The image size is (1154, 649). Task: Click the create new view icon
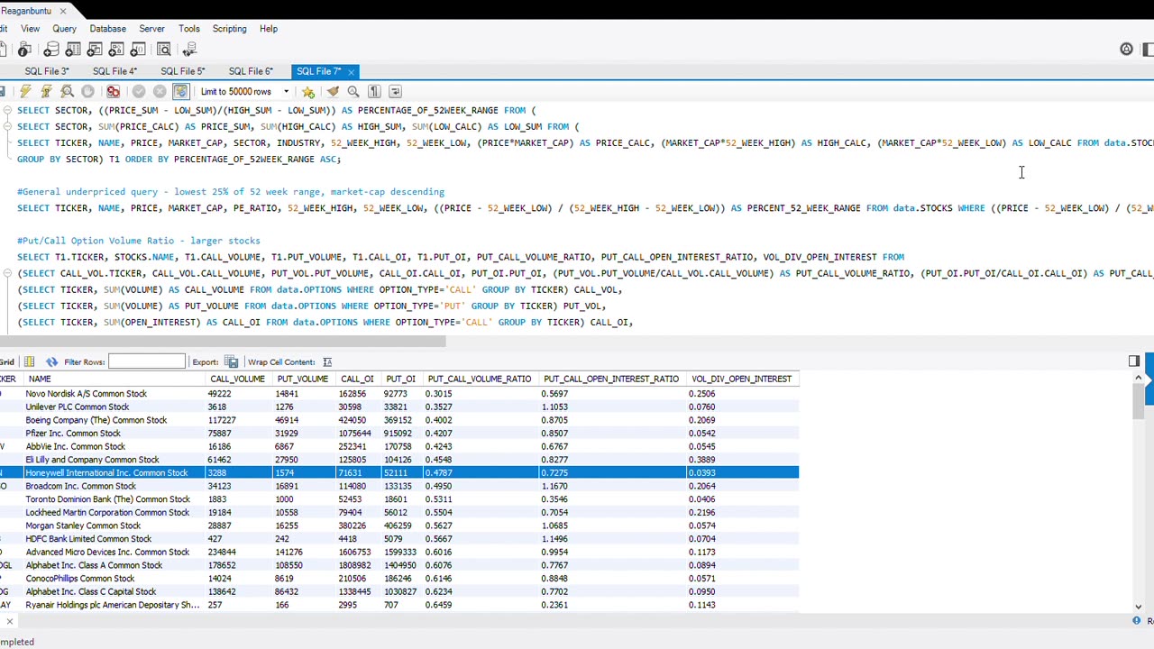pyautogui.click(x=95, y=50)
